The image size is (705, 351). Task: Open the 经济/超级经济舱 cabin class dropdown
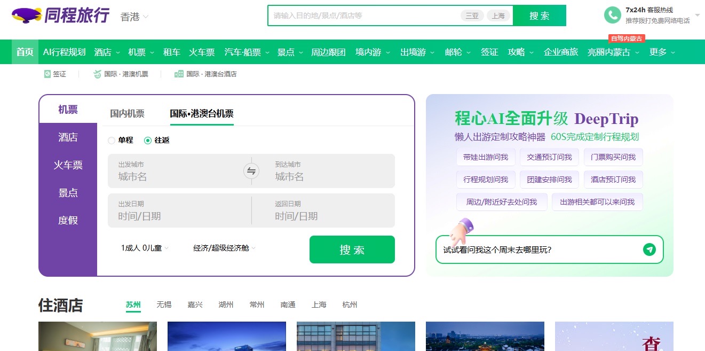[x=223, y=248]
